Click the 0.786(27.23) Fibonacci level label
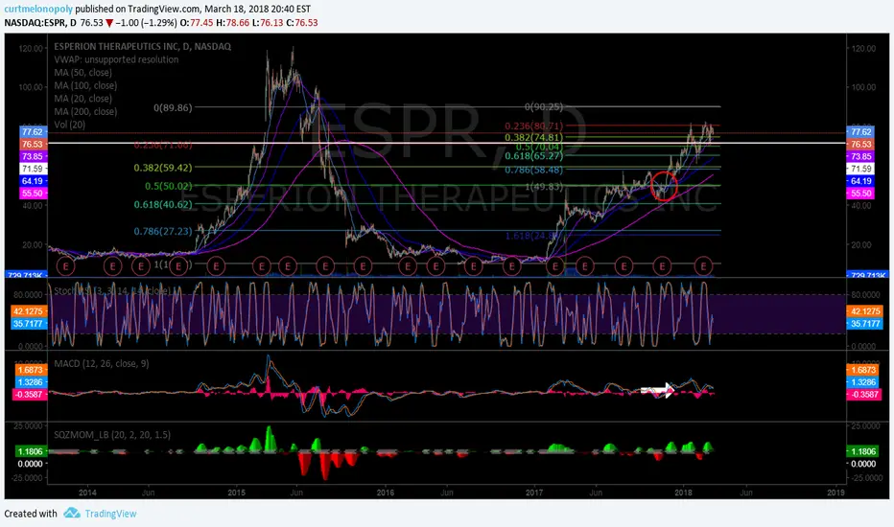Viewport: 894px width, 527px height. pyautogui.click(x=163, y=231)
